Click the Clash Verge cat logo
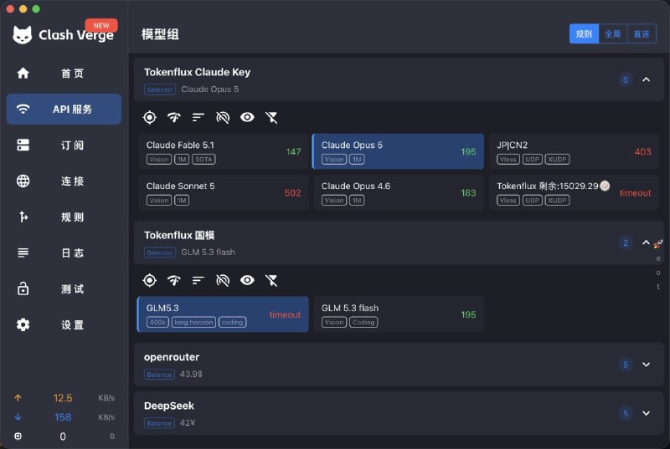 (23, 35)
